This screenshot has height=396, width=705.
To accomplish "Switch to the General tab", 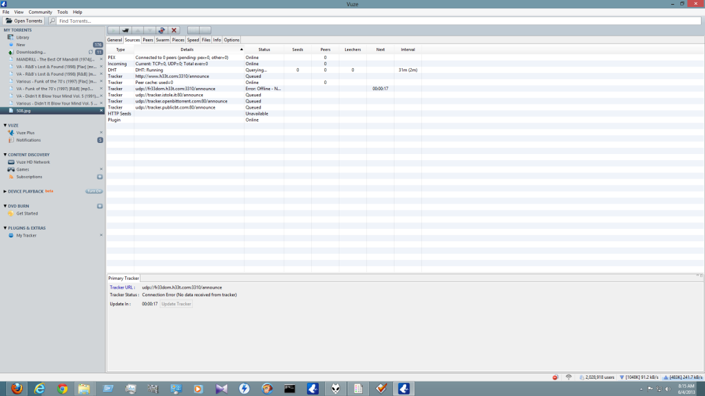I will tap(114, 40).
